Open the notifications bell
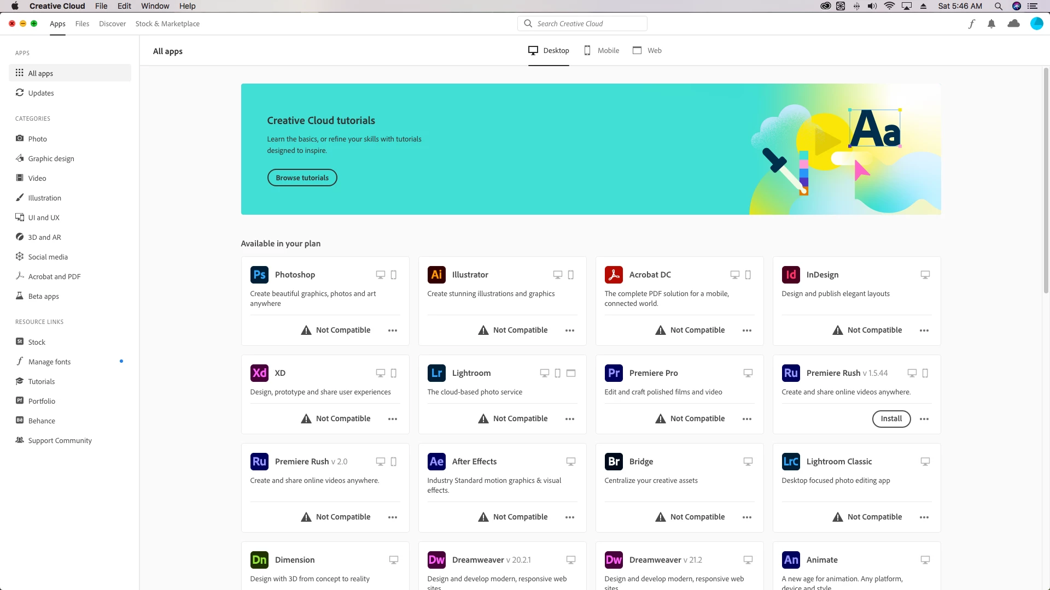The image size is (1050, 590). [x=991, y=23]
